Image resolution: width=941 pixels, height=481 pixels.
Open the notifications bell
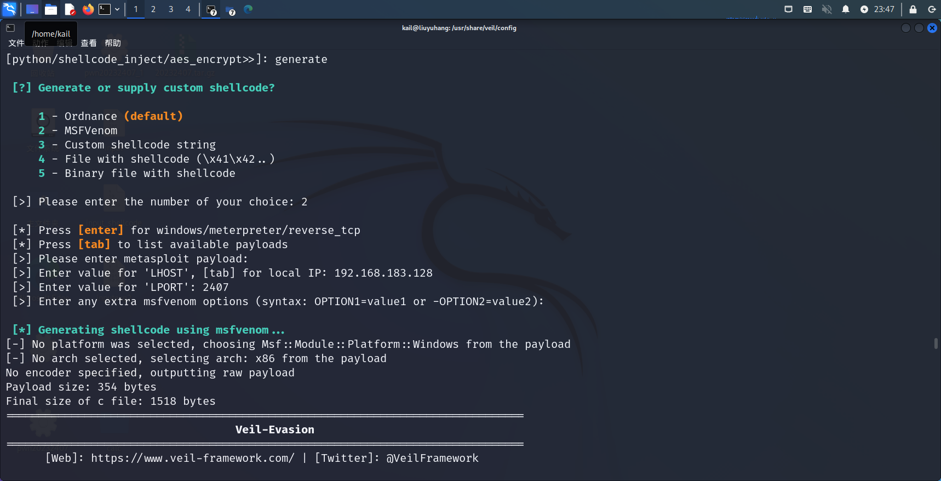(846, 9)
